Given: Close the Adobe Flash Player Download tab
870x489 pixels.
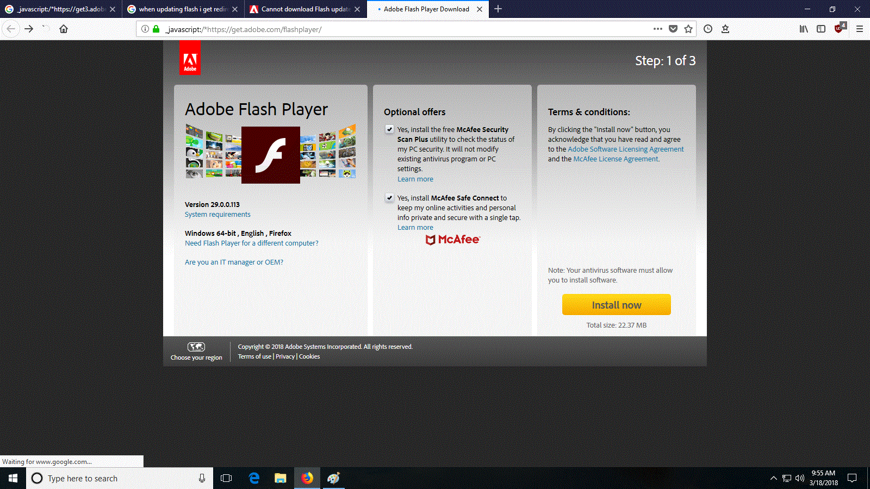Looking at the screenshot, I should point(480,9).
